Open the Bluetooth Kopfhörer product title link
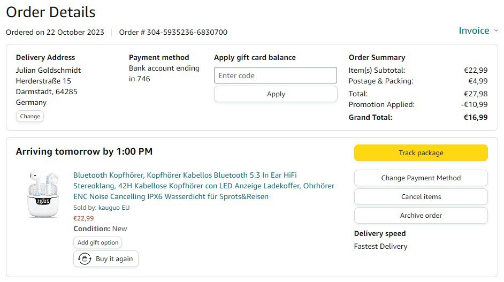 click(x=203, y=186)
